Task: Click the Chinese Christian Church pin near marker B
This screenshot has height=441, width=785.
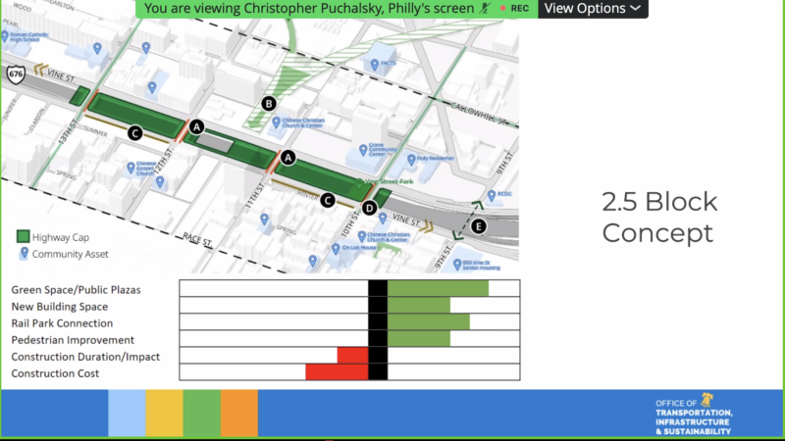Action: [x=276, y=122]
